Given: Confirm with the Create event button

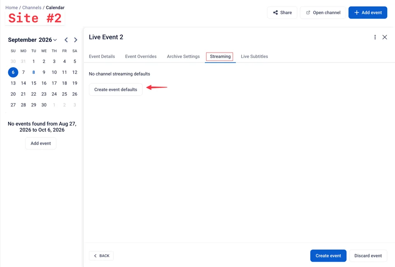Looking at the screenshot, I should (x=328, y=255).
